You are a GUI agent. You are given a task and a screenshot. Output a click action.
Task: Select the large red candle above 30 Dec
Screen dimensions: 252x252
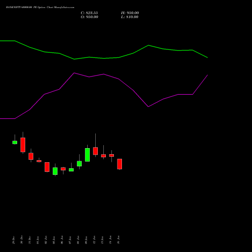[x=23, y=145]
